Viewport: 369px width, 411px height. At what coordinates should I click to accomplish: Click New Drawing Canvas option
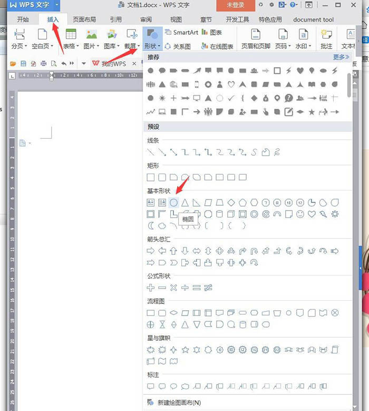pyautogui.click(x=179, y=403)
